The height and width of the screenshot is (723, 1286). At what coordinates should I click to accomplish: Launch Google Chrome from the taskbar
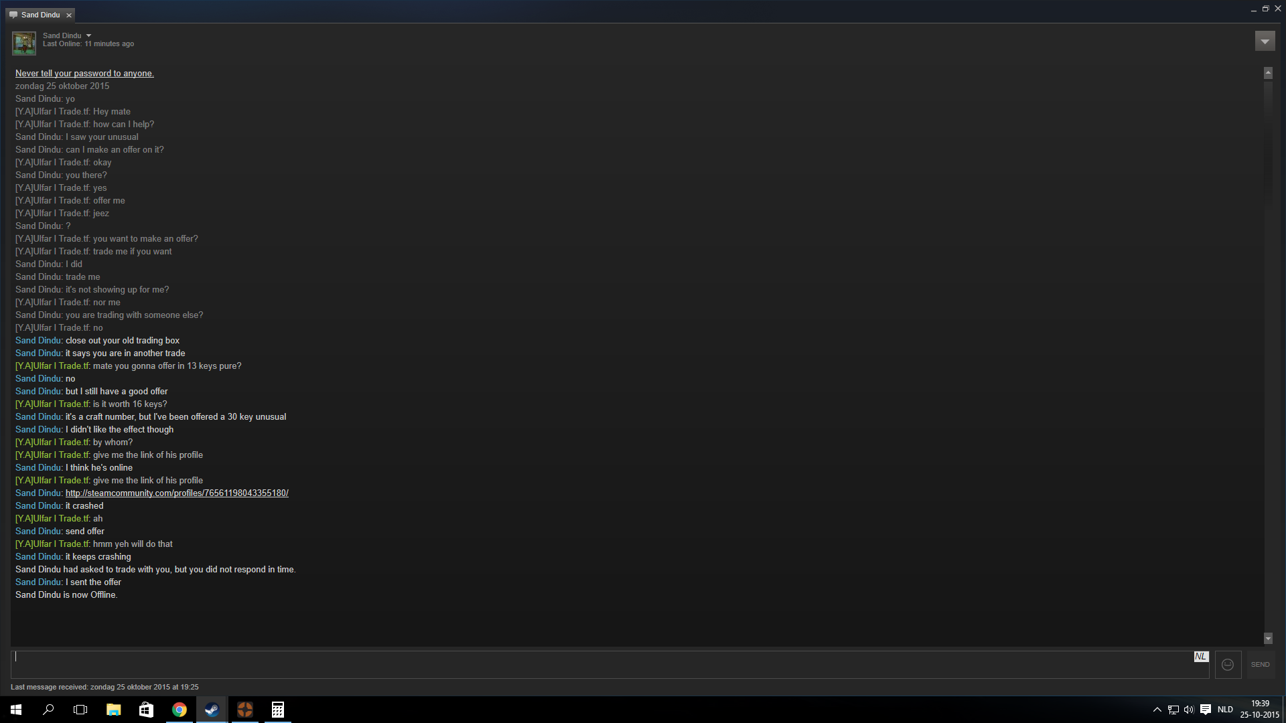[180, 710]
